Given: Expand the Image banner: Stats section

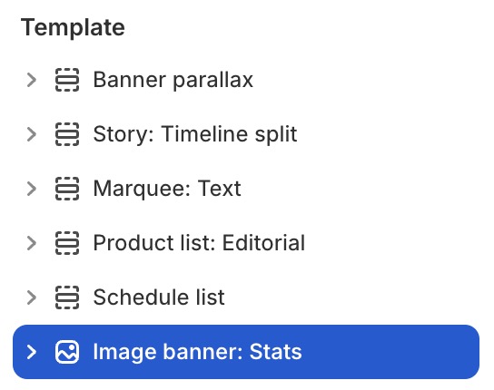Looking at the screenshot, I should pos(32,352).
